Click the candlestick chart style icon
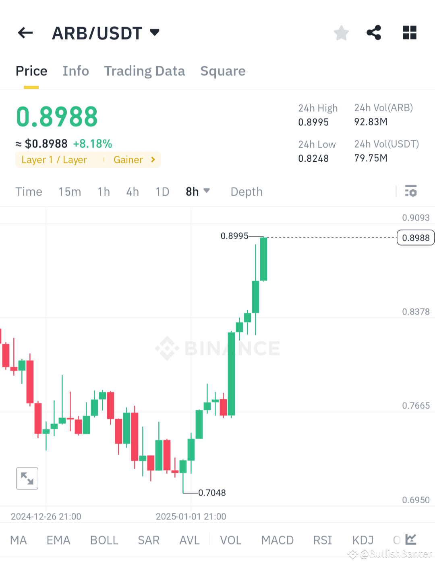The image size is (435, 563). [410, 540]
